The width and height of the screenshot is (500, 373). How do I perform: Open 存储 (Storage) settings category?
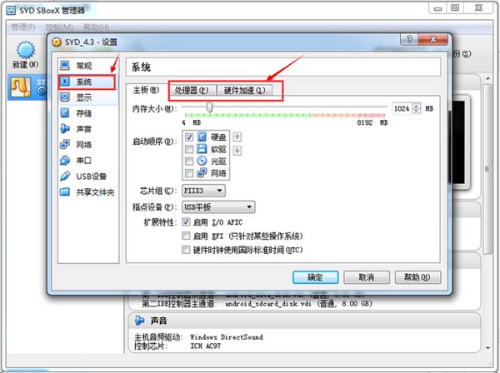pos(87,113)
